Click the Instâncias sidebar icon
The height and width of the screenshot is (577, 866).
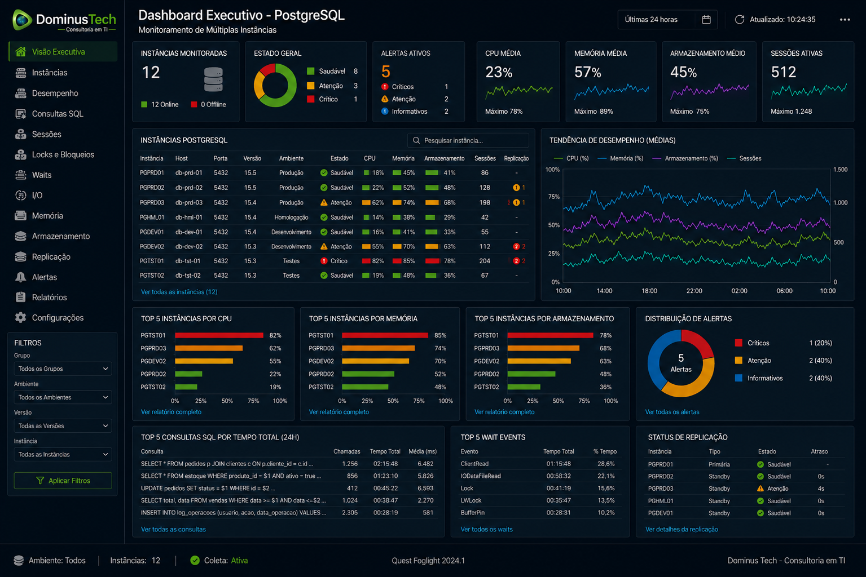(21, 73)
